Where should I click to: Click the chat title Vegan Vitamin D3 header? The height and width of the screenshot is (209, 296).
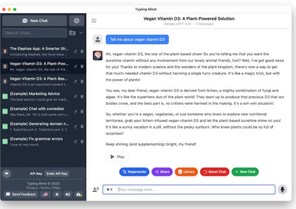pyautogui.click(x=189, y=19)
